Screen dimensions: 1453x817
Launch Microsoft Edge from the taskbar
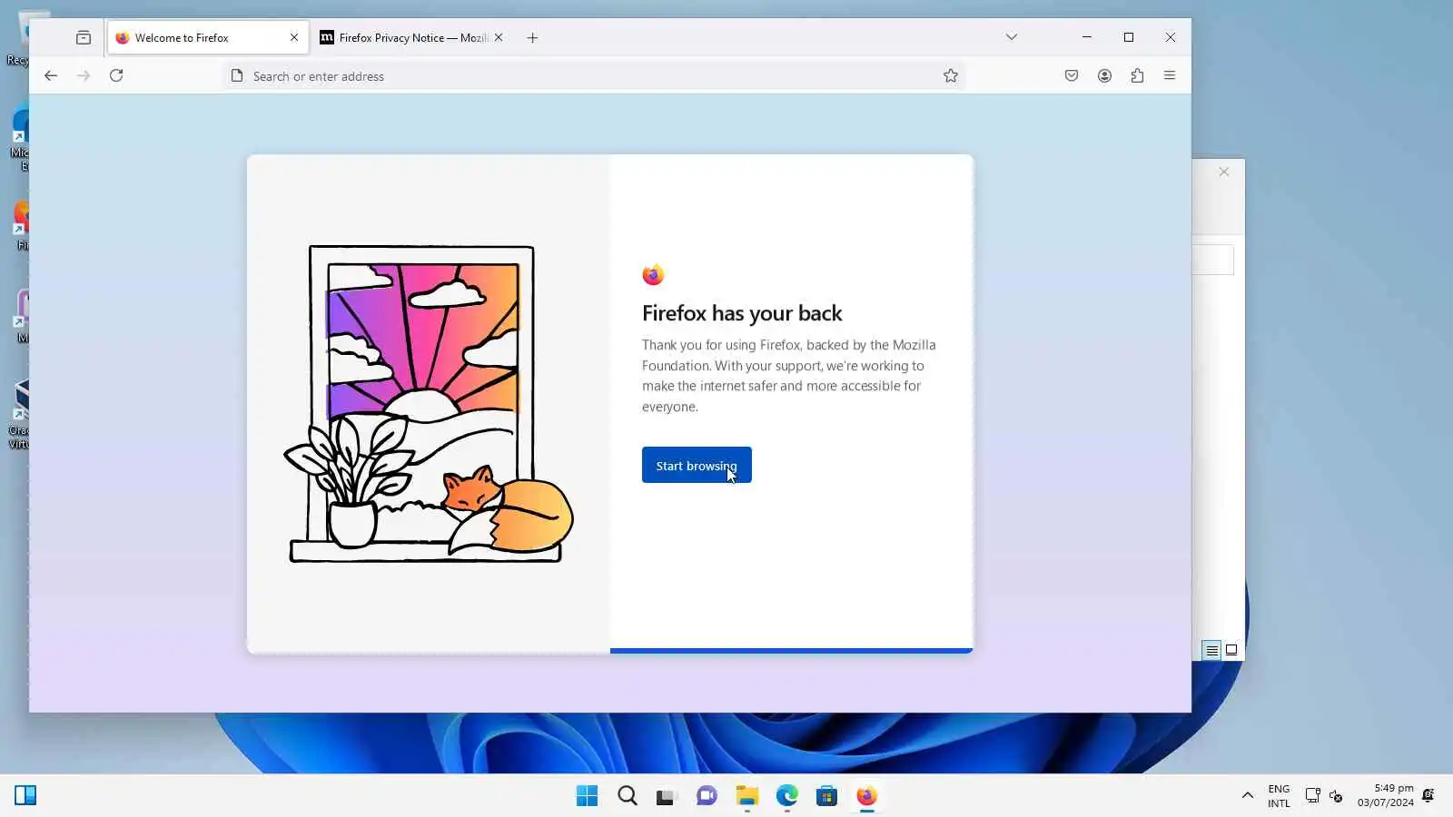point(787,796)
